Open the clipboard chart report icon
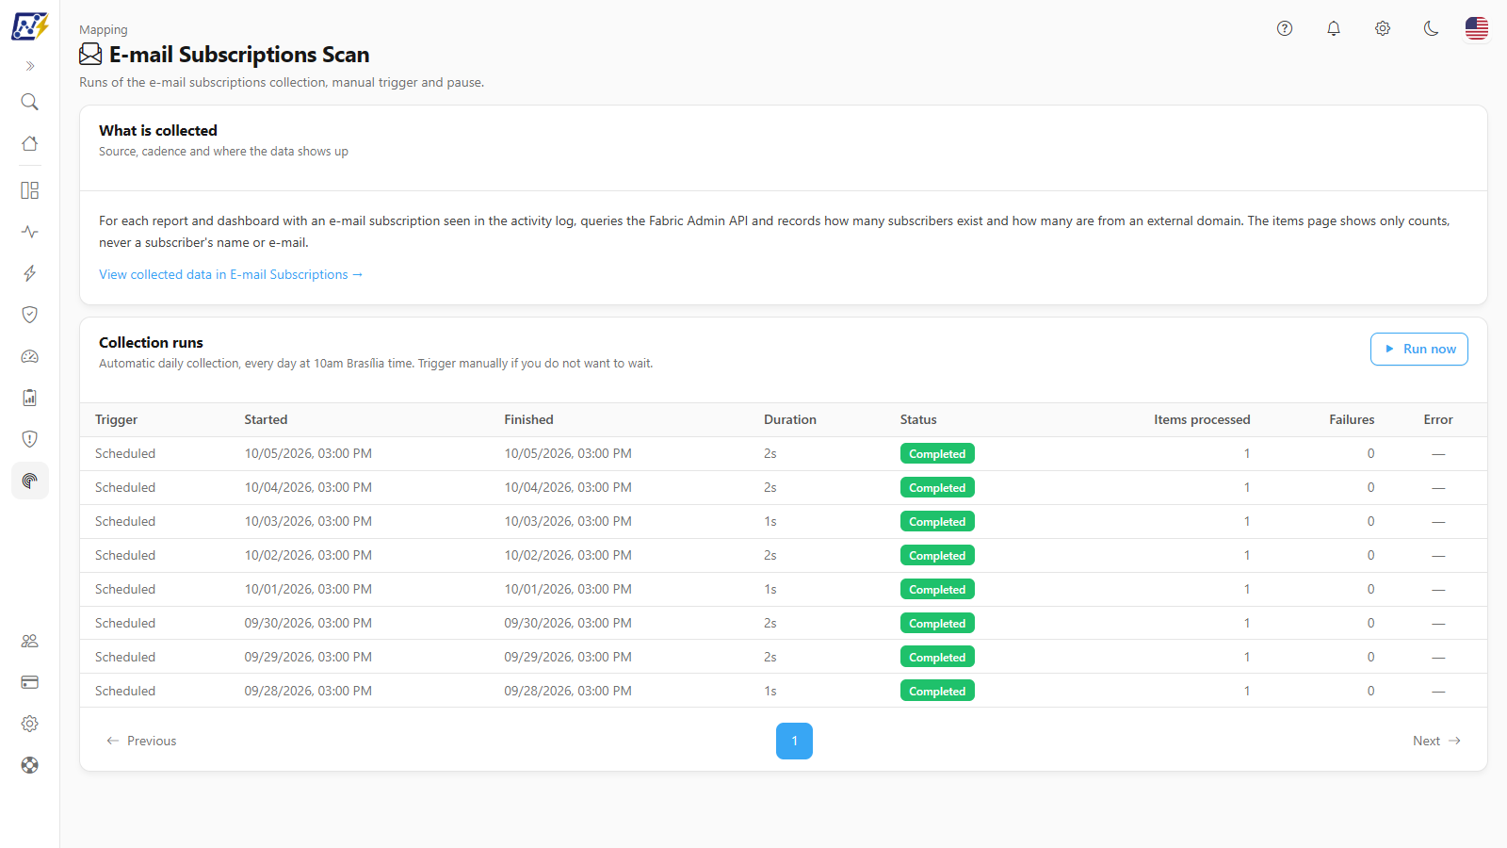 pyautogui.click(x=30, y=398)
